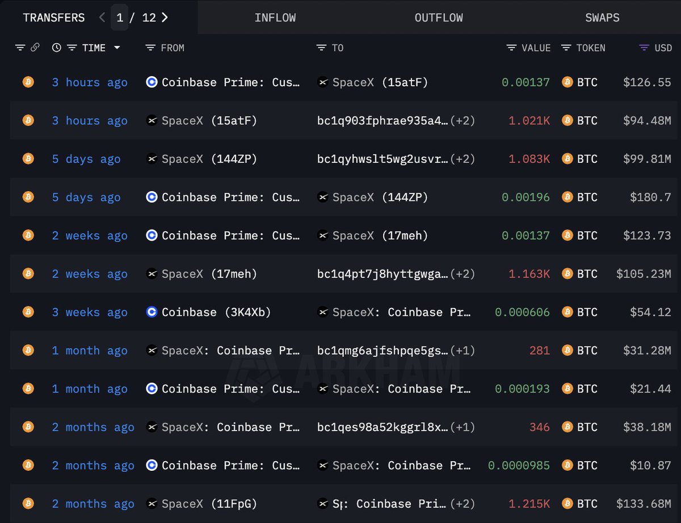Switch to the OUTFLOW tab
Screen dimensions: 681x523
(439, 18)
